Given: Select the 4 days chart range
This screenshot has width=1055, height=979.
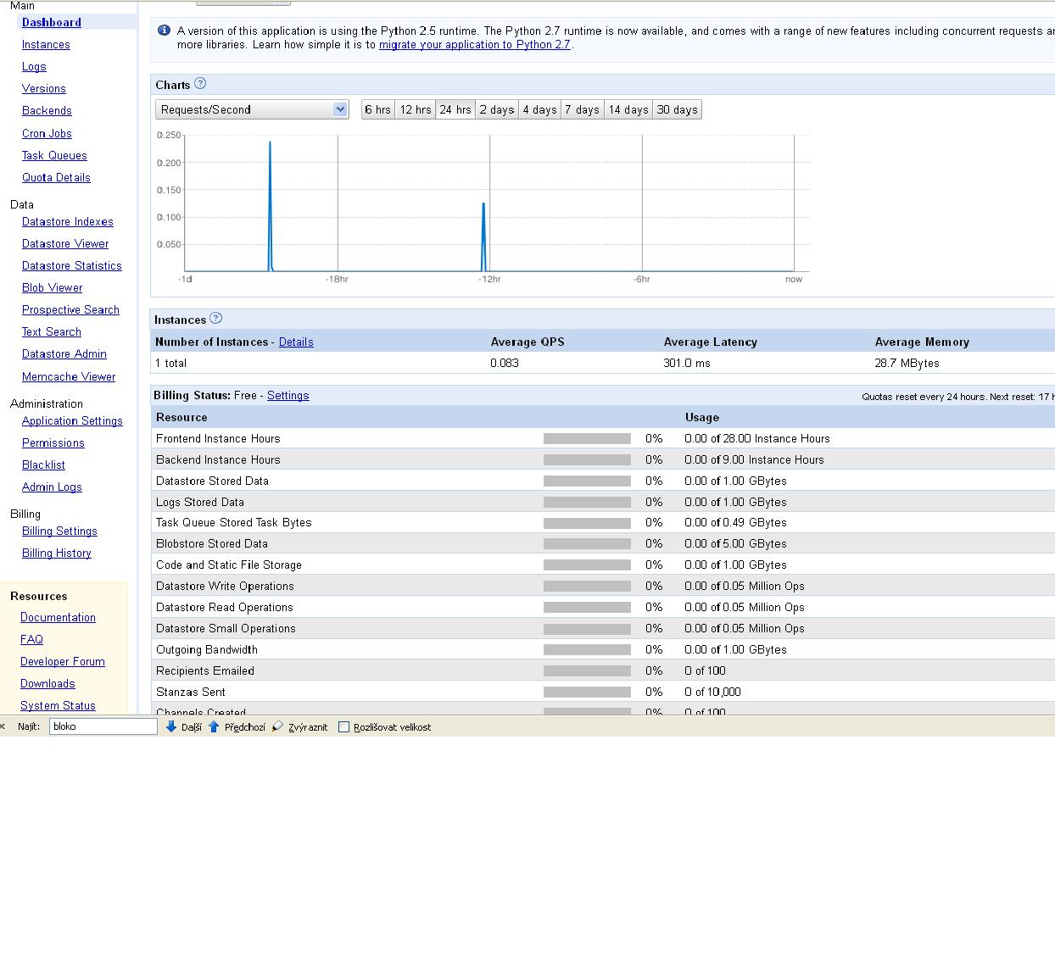Looking at the screenshot, I should [539, 109].
